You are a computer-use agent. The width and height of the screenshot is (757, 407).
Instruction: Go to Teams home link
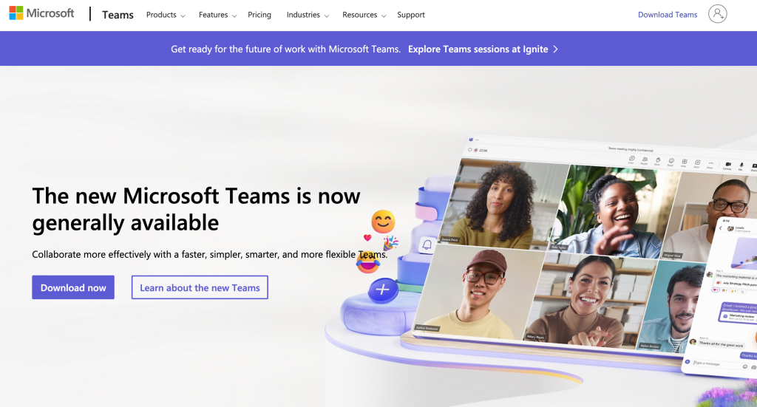click(118, 15)
